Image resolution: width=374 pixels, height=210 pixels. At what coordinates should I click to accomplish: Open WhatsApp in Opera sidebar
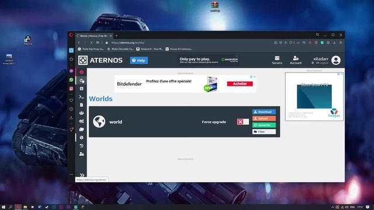[x=71, y=80]
